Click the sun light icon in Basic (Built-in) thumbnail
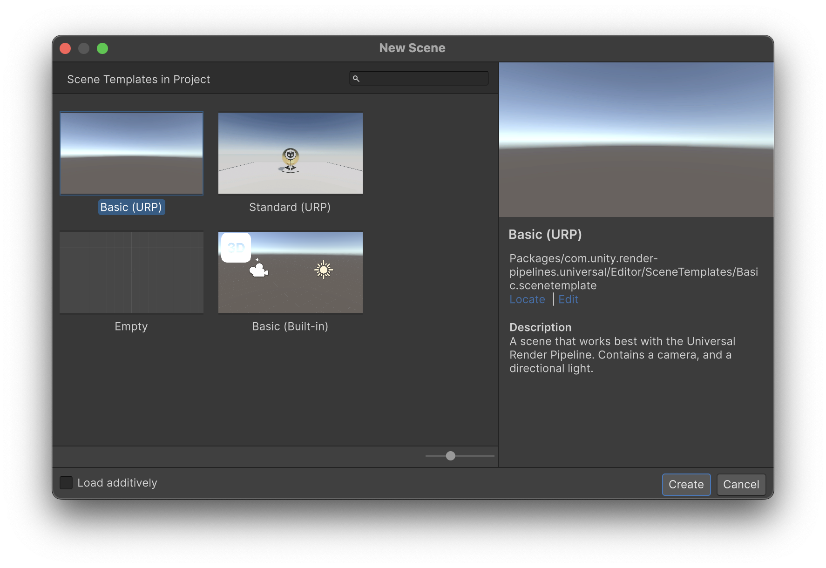The image size is (826, 568). [x=324, y=270]
